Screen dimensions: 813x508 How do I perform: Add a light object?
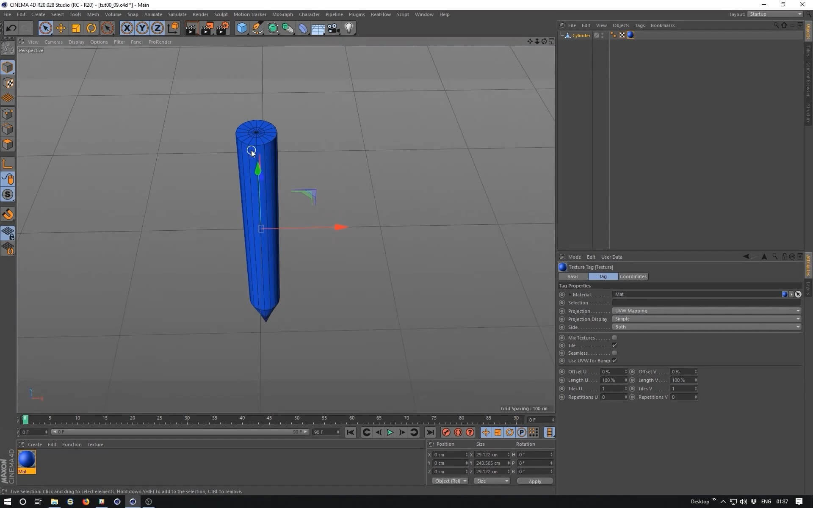click(349, 28)
